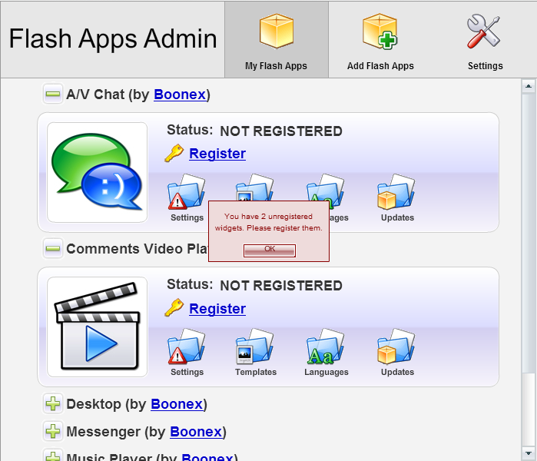The height and width of the screenshot is (461, 537).
Task: Click the scrollbar up arrow
Action: [528, 87]
